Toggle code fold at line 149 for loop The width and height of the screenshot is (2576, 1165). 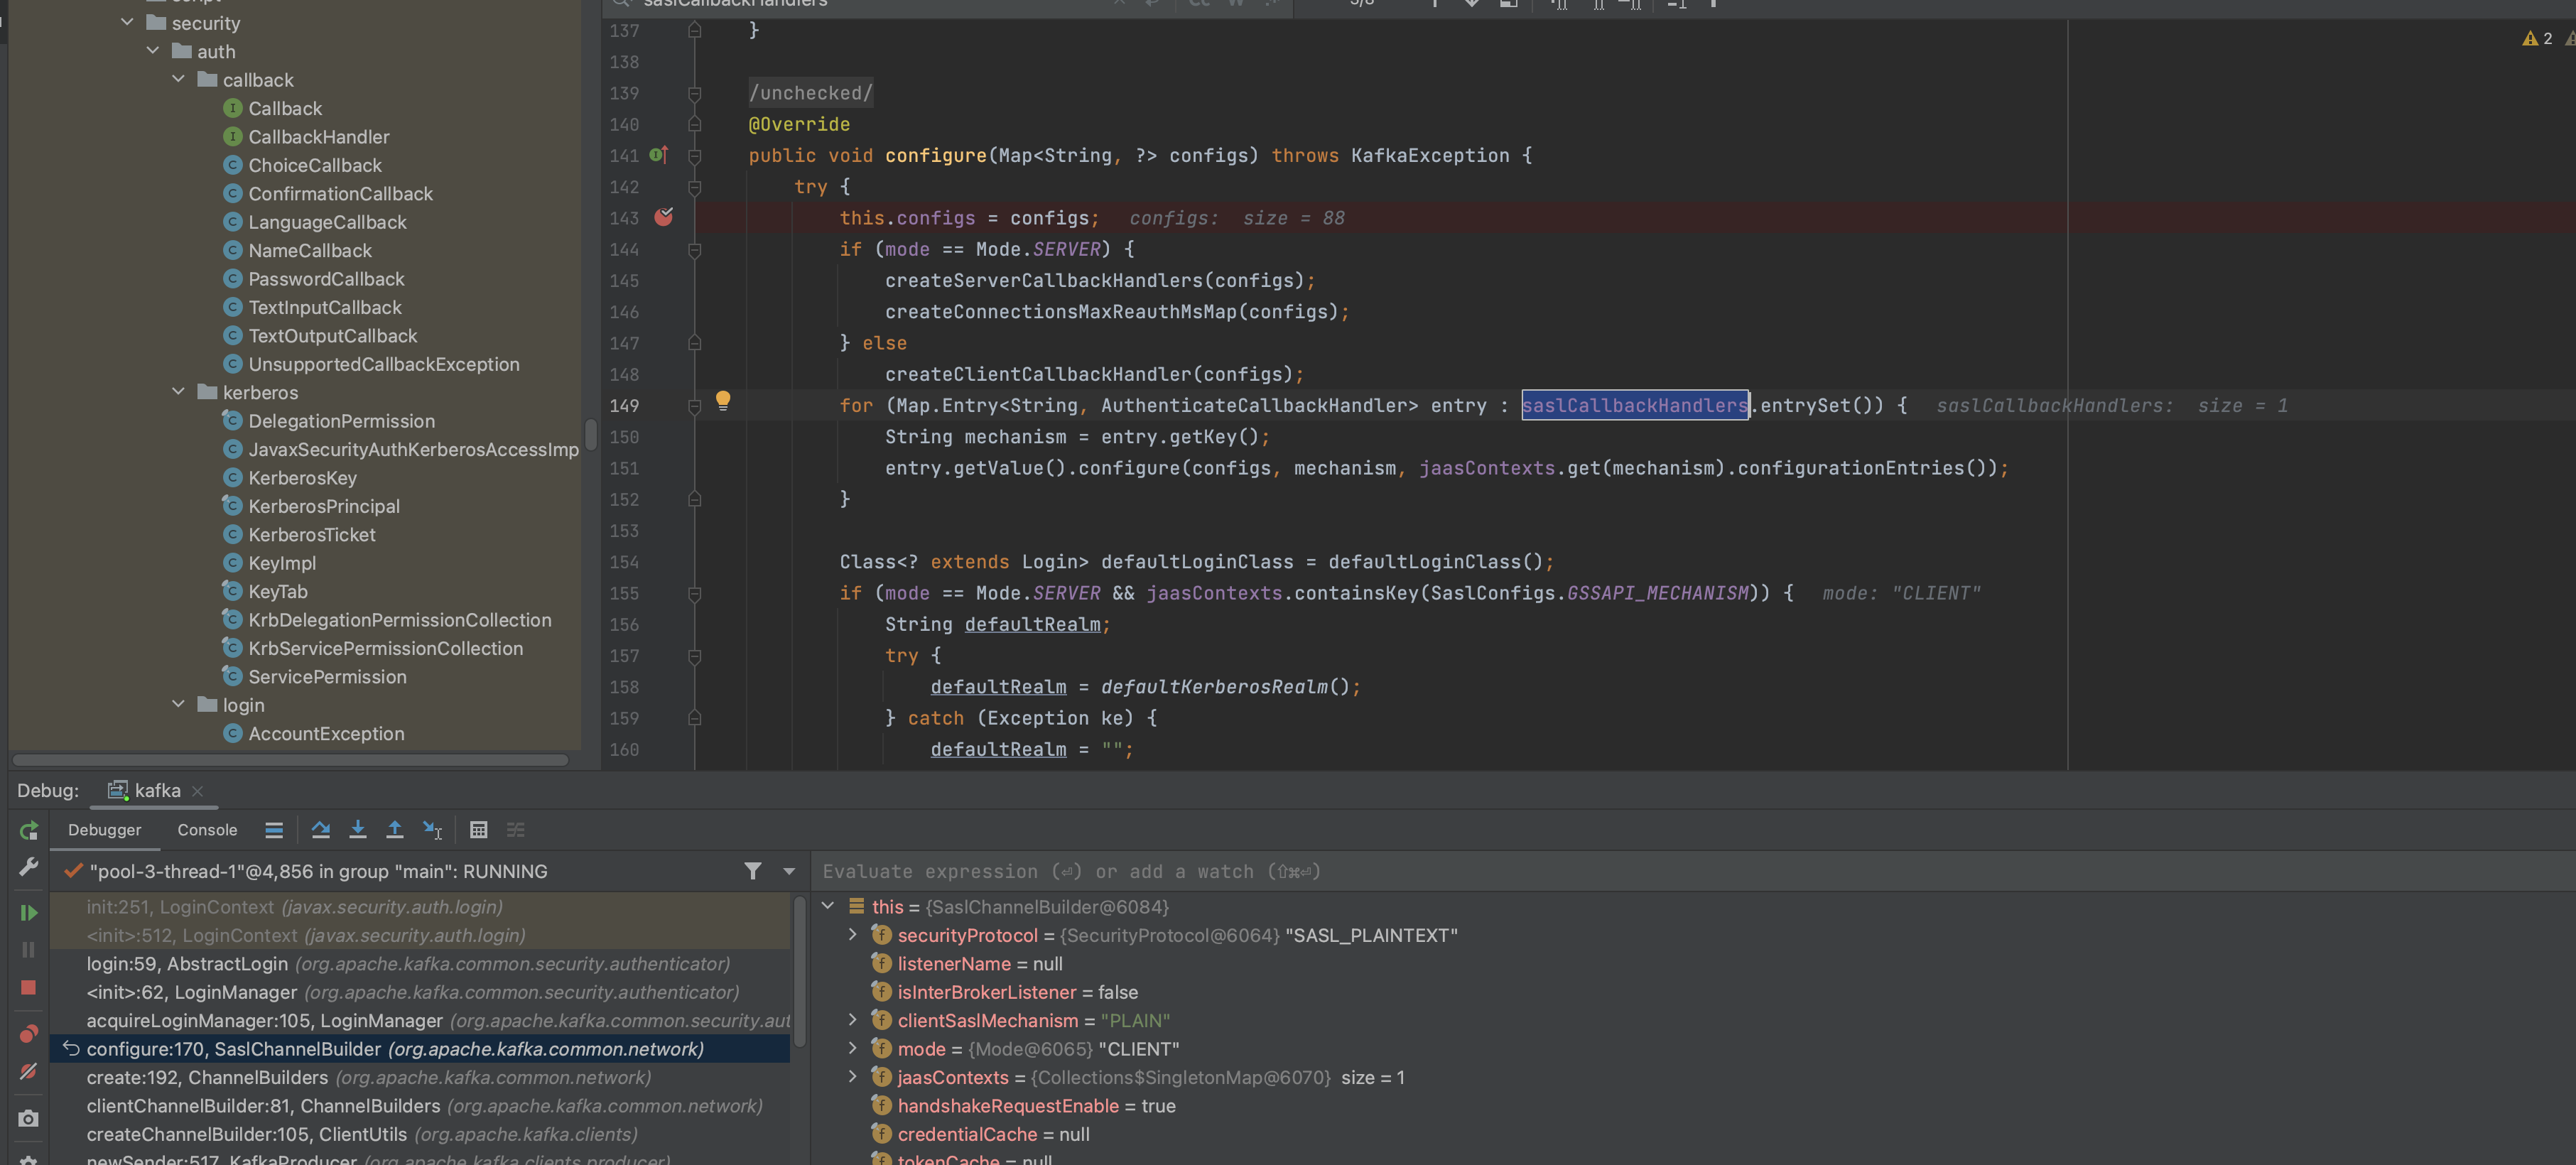tap(694, 406)
